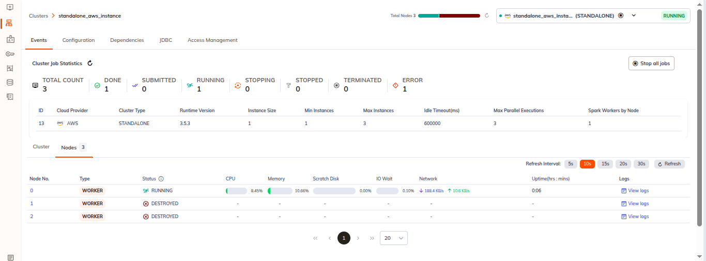This screenshot has height=261, width=706.
Task: View logs for node 2
Action: [x=635, y=217]
